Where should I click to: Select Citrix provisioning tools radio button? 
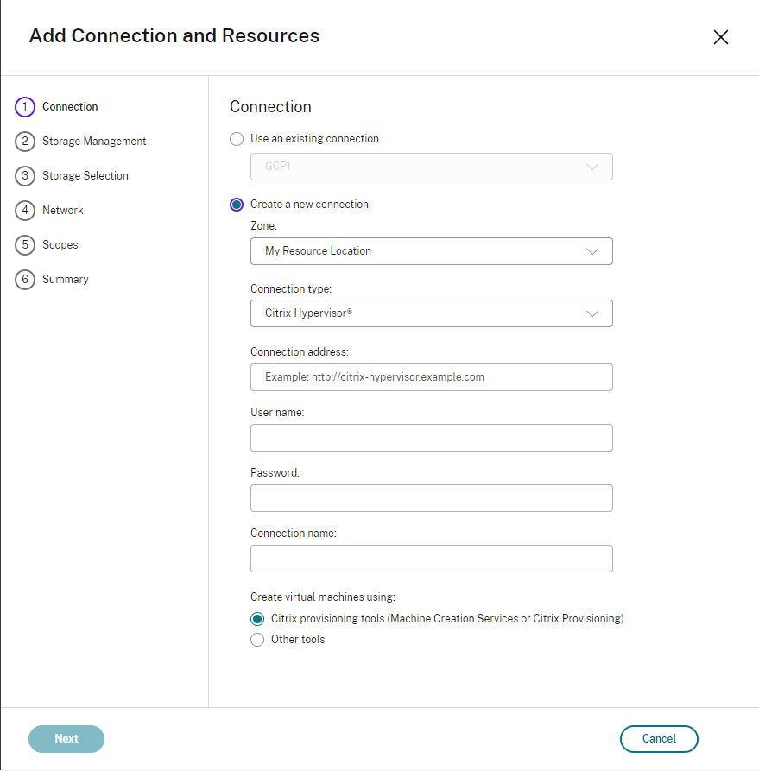[257, 619]
